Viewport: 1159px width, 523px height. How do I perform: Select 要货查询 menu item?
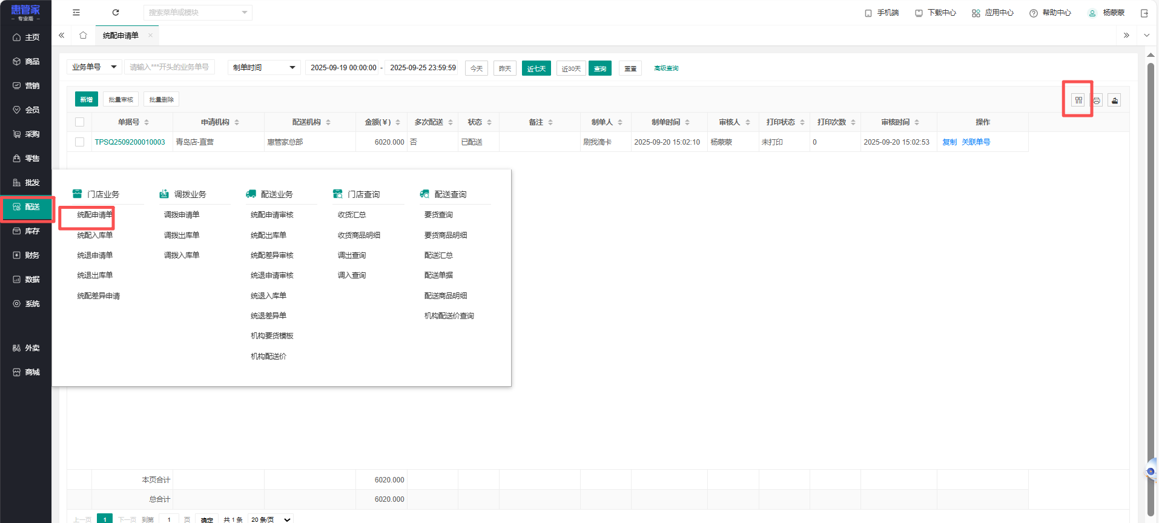[438, 215]
